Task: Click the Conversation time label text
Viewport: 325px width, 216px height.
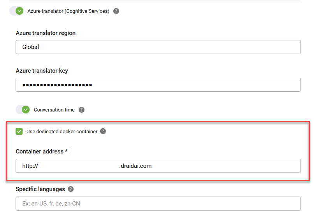Action: 54,110
